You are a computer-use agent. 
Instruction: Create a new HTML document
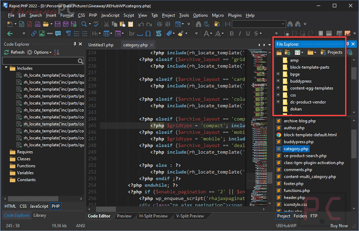click(x=22, y=24)
